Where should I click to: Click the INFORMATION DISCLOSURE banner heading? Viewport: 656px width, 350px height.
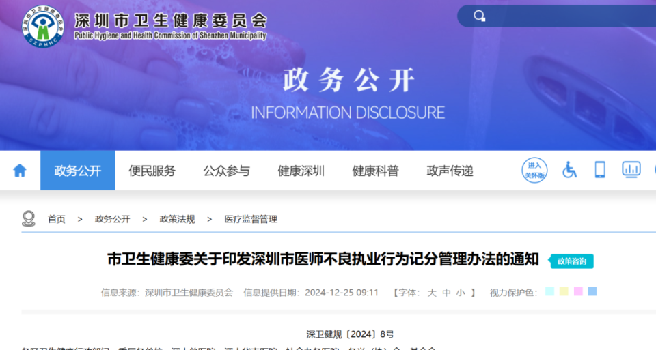coord(348,113)
